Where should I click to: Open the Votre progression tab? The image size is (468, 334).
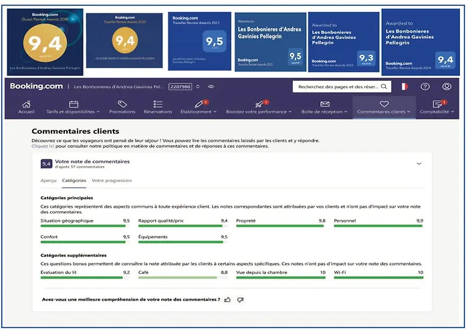[112, 180]
